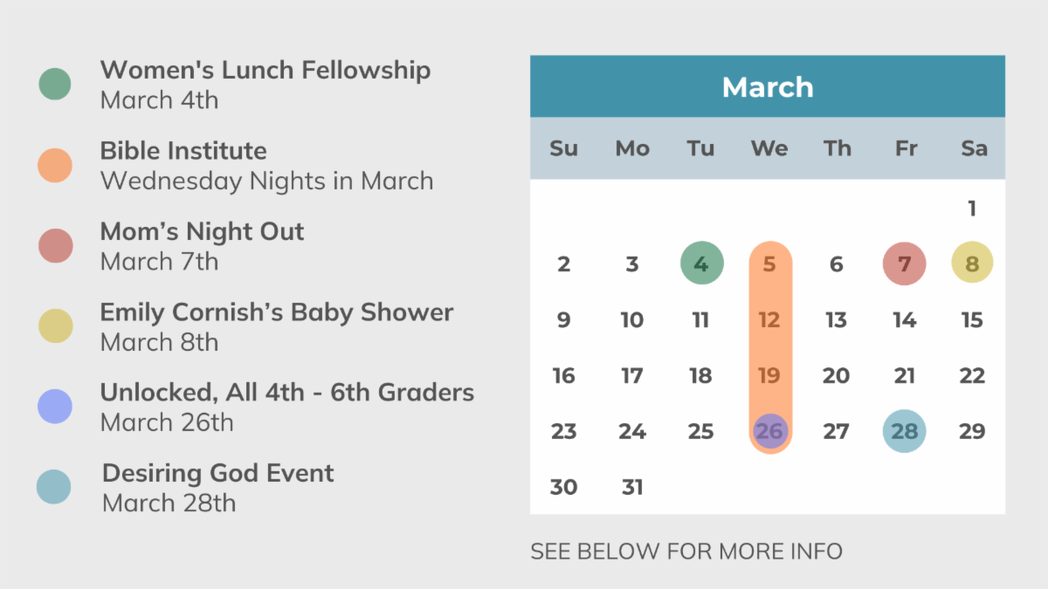Click the green Women's Lunch Fellowship legend dot
Viewport: 1048px width, 589px height.
(55, 84)
